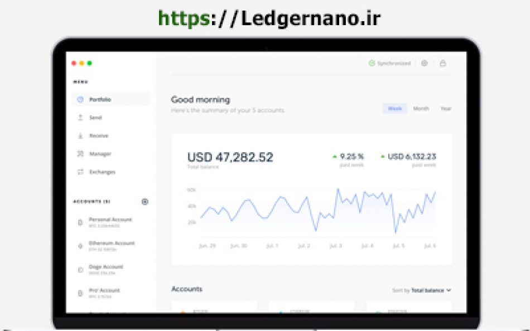Click the summary of your 5 accounts text
530x331 pixels.
(x=228, y=110)
